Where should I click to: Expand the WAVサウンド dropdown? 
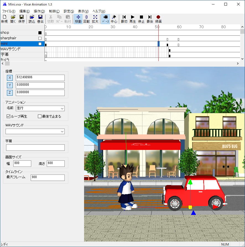(x=62, y=131)
